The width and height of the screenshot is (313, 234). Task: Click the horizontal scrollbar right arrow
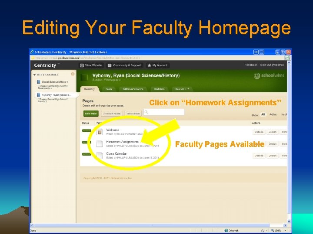pyautogui.click(x=285, y=225)
